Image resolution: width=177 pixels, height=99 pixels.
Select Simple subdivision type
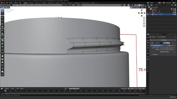(x=169, y=46)
